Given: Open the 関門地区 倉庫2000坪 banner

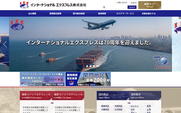Looking at the screenshot, I should (x=88, y=79).
